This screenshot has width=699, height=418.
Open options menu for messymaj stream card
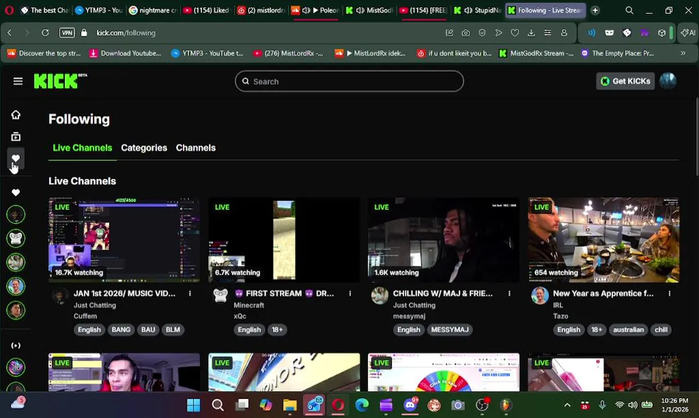coord(509,294)
